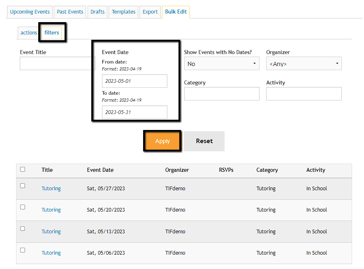Check the box for 05/27/2023 Tutoring event
364x269 pixels.
tap(23, 186)
